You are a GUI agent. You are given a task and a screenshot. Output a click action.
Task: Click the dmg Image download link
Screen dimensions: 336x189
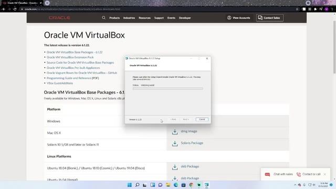pos(189,131)
